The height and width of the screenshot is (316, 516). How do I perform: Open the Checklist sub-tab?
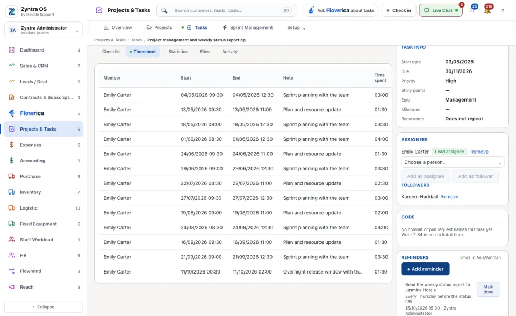[112, 52]
